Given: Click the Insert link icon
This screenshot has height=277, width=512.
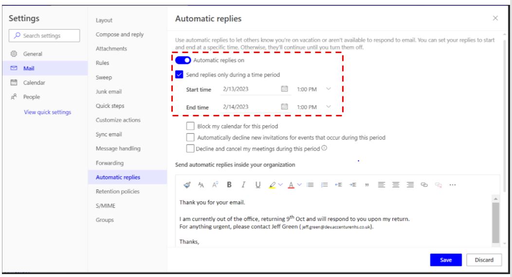Looking at the screenshot, I should point(424,185).
